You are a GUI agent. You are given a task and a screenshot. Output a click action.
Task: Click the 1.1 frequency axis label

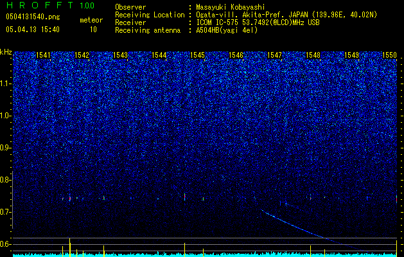coord(5,84)
